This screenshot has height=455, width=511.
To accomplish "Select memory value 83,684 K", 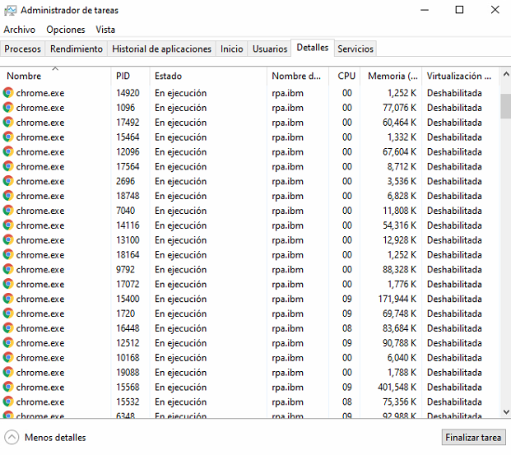I will pyautogui.click(x=400, y=328).
